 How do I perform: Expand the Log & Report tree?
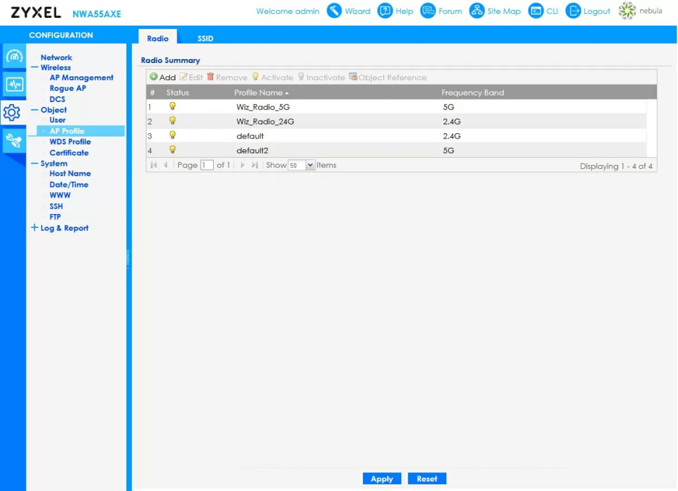point(34,228)
